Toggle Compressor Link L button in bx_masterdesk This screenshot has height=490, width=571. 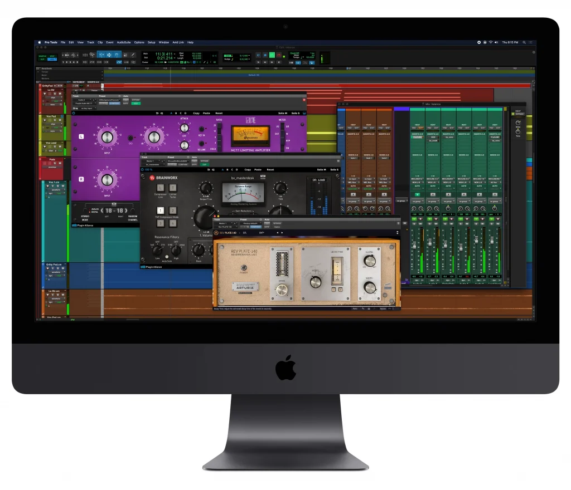[161, 188]
